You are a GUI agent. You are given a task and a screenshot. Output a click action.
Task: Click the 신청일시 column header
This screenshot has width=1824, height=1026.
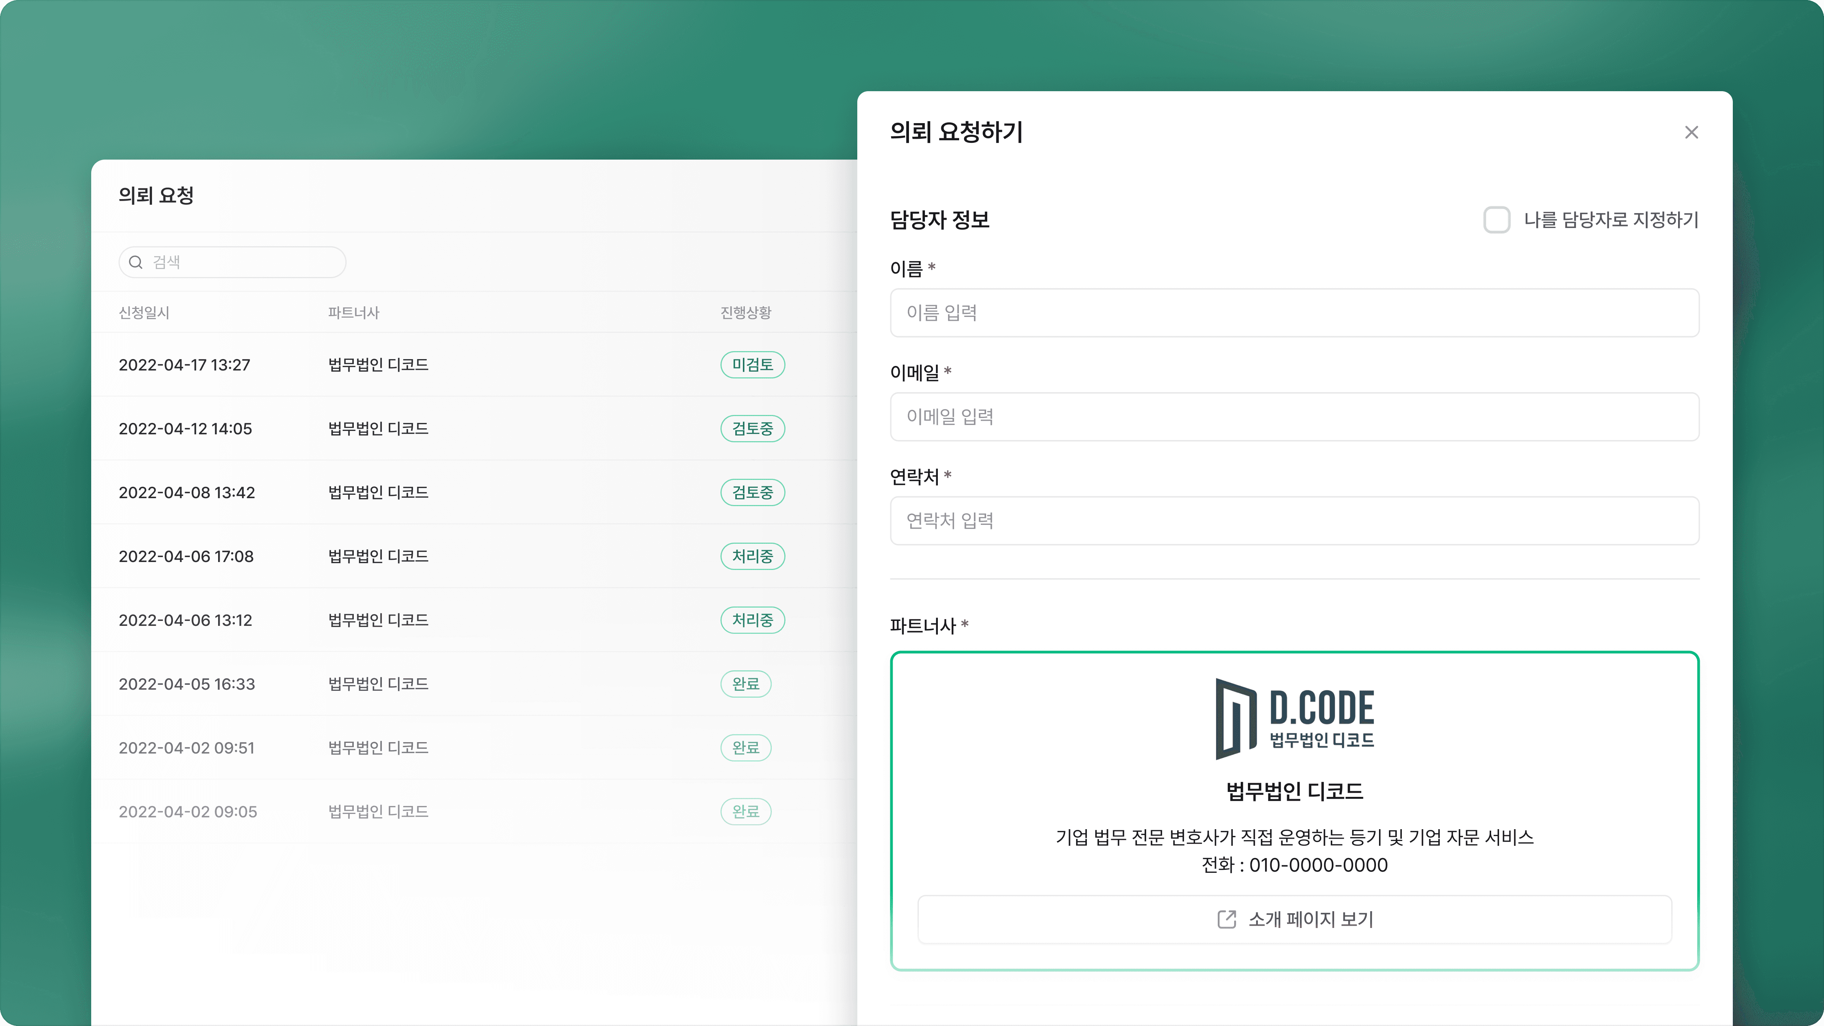(144, 312)
